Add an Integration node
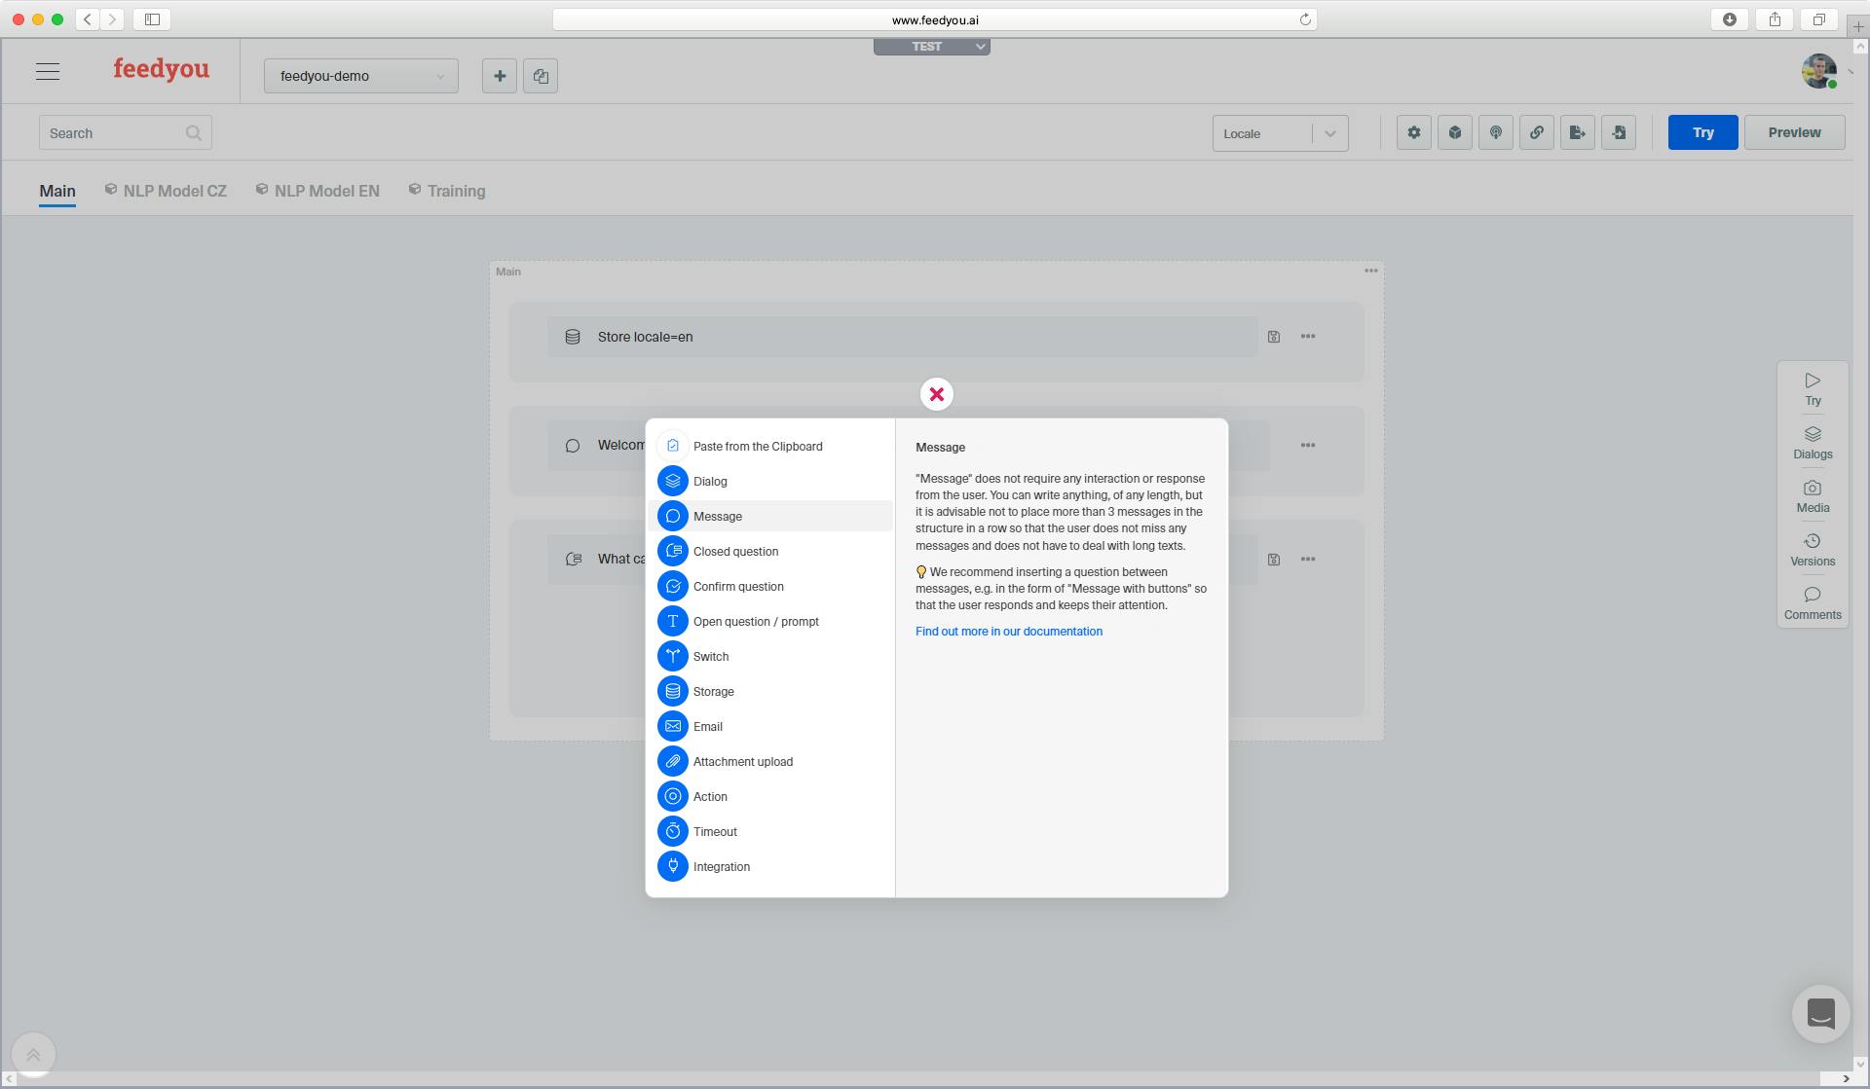 point(721,866)
